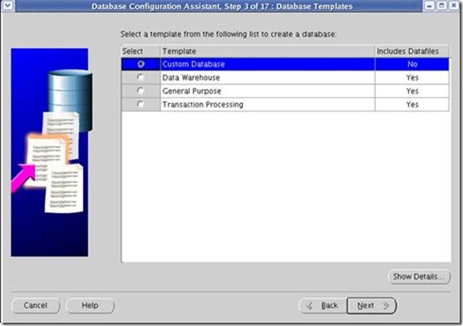This screenshot has width=463, height=326.
Task: Click the 'Custom Database' template name
Action: (x=194, y=64)
